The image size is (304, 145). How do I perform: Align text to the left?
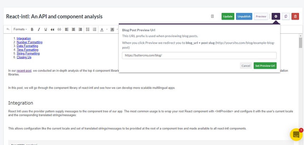pyautogui.click(x=67, y=29)
